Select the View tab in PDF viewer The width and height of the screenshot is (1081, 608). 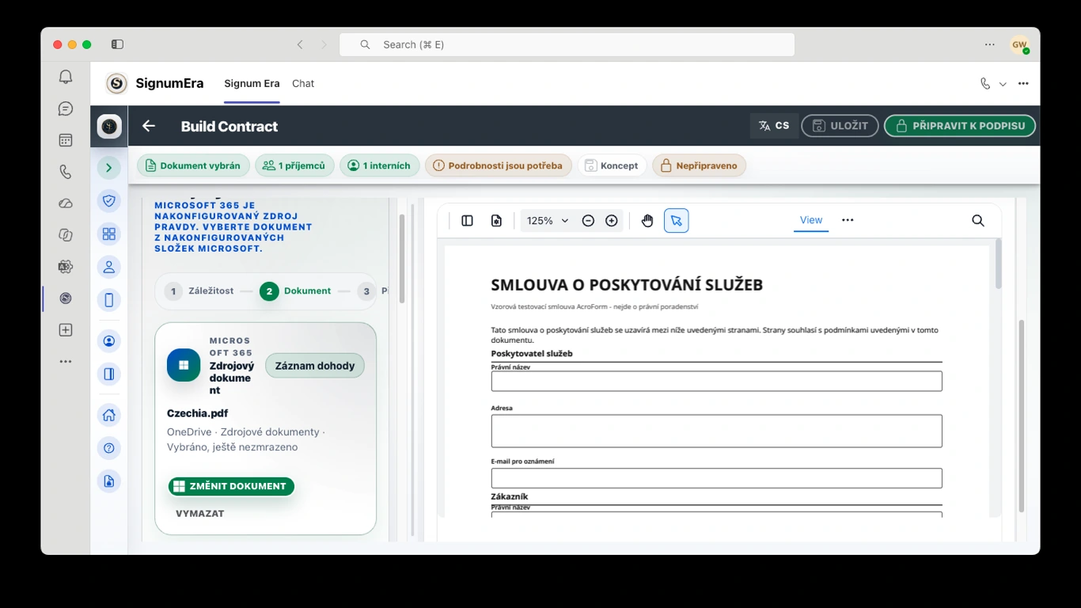pyautogui.click(x=811, y=220)
